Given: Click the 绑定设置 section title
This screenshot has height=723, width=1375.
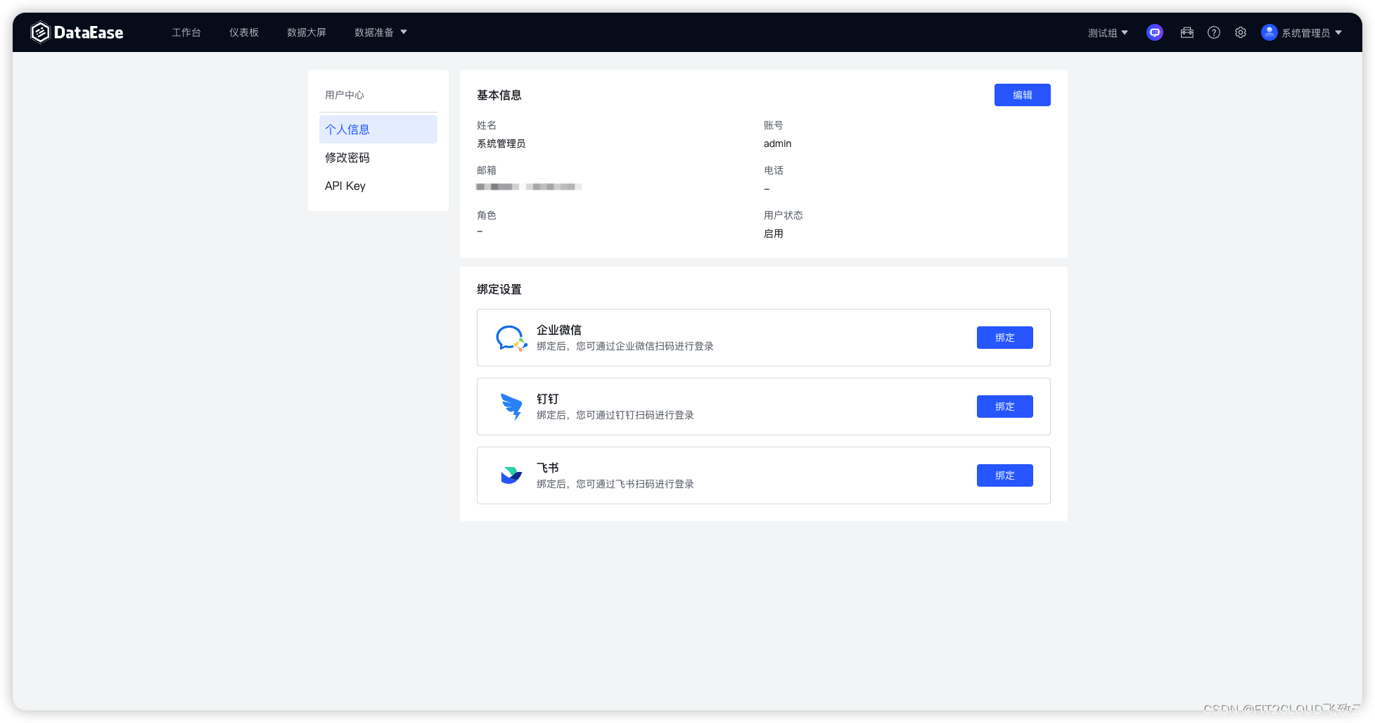Looking at the screenshot, I should click(499, 289).
